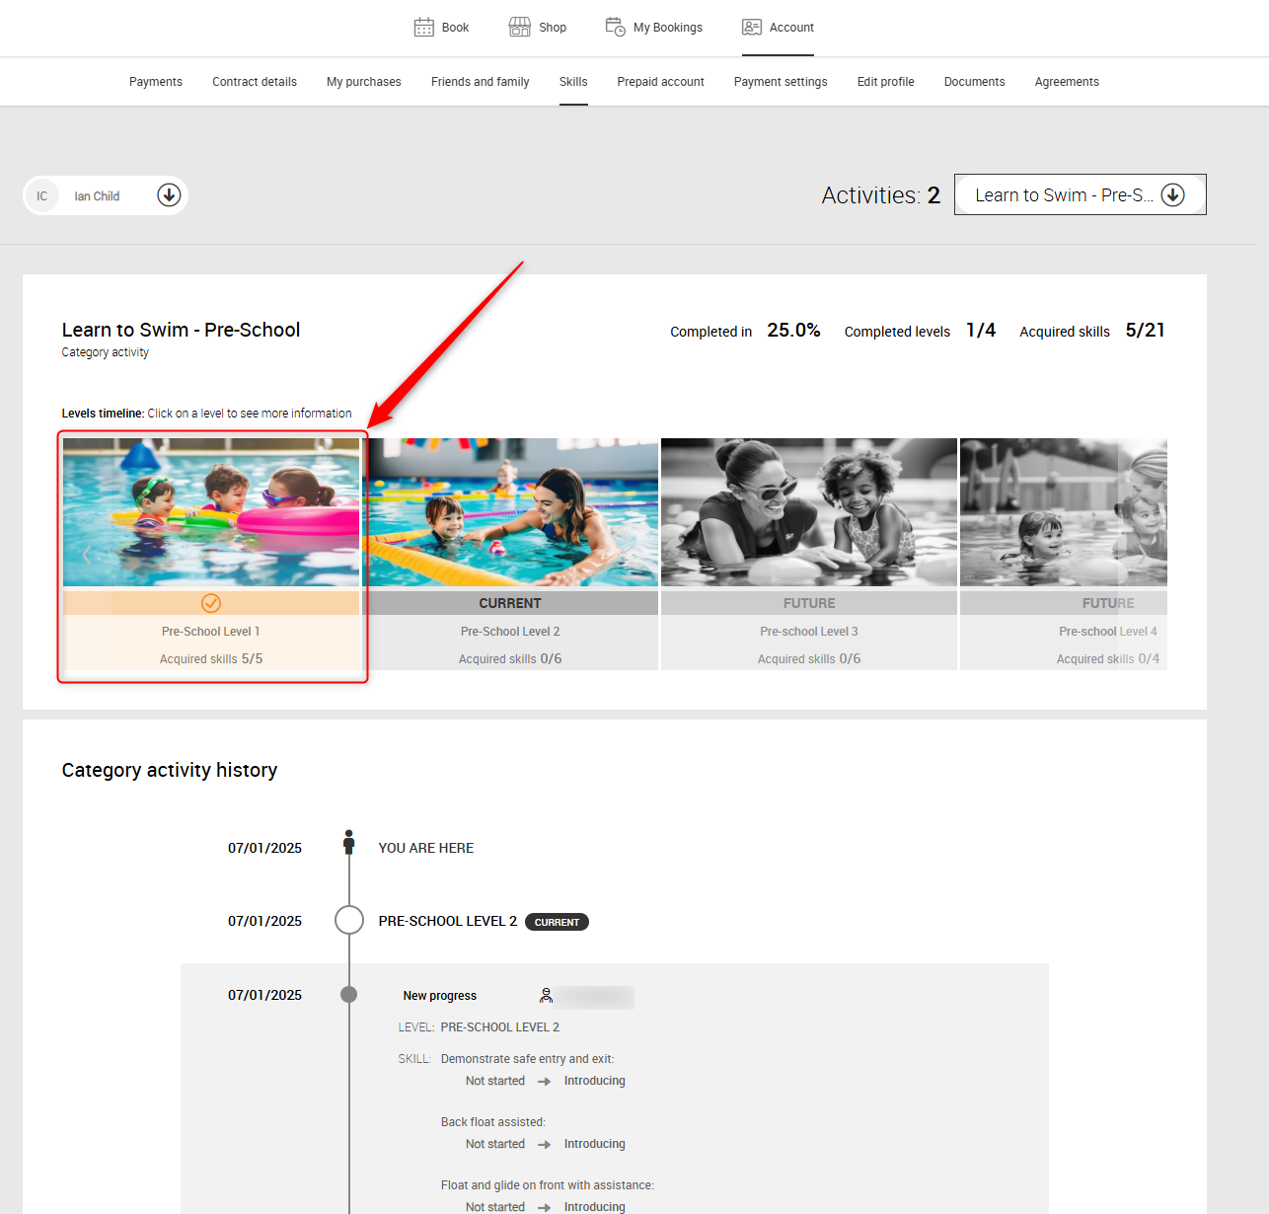Open the Learn to Swim activity dropdown
1269x1214 pixels.
[1172, 195]
